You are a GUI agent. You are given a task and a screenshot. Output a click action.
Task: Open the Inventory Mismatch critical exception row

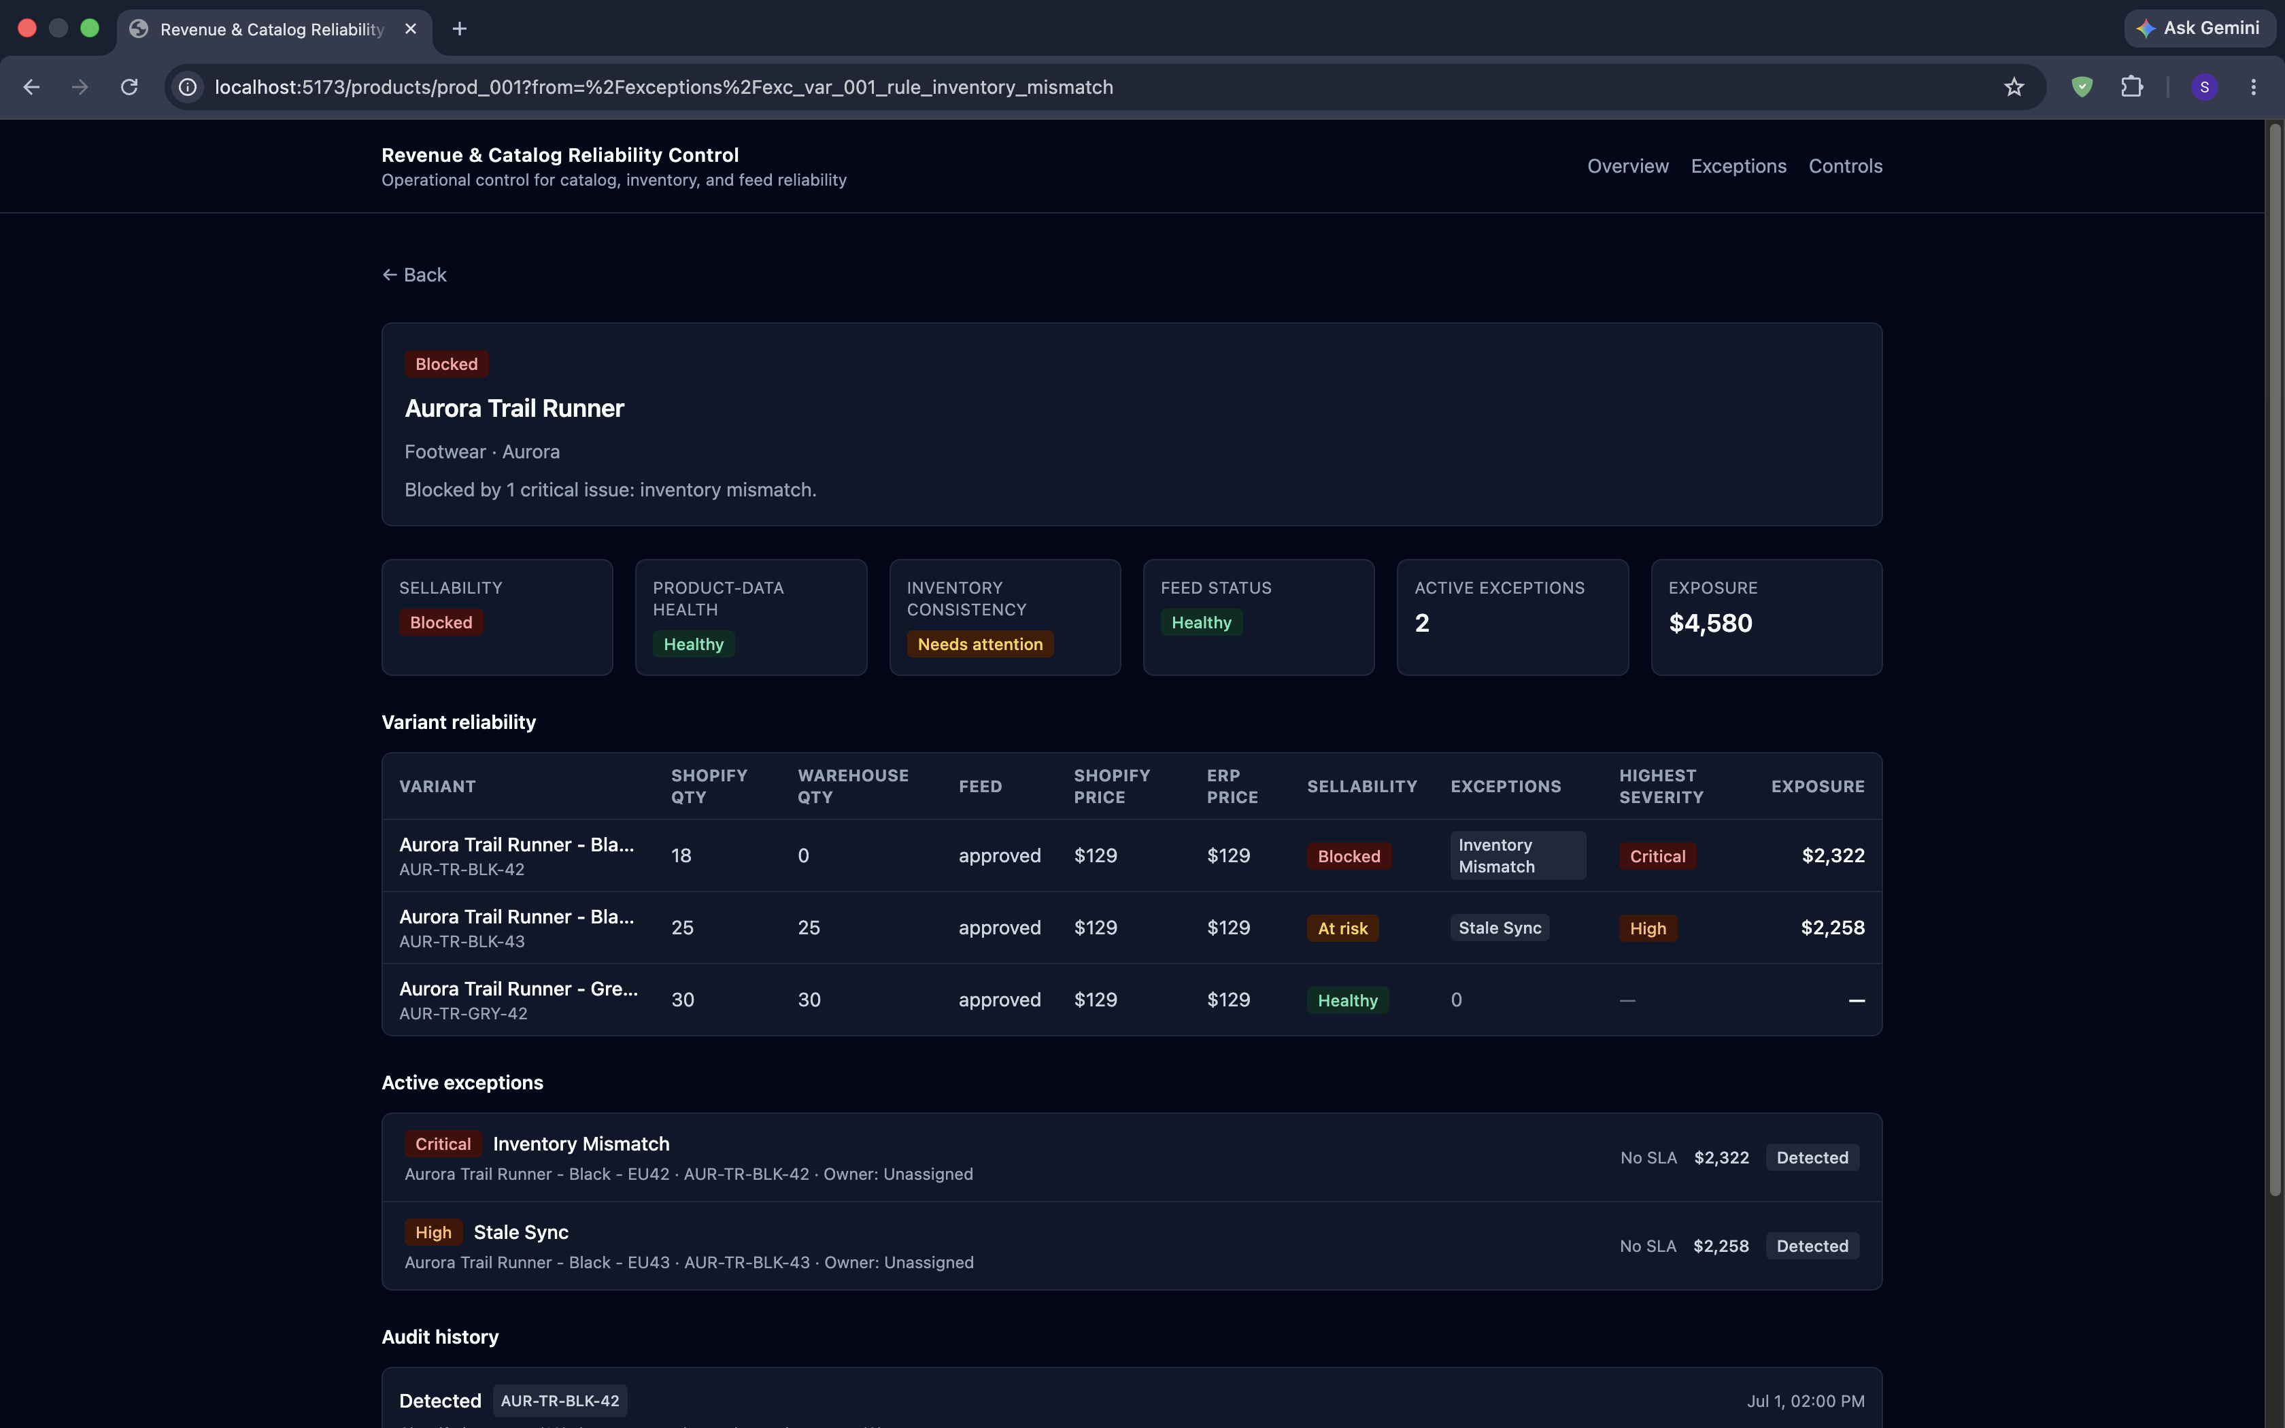tap(1131, 1158)
